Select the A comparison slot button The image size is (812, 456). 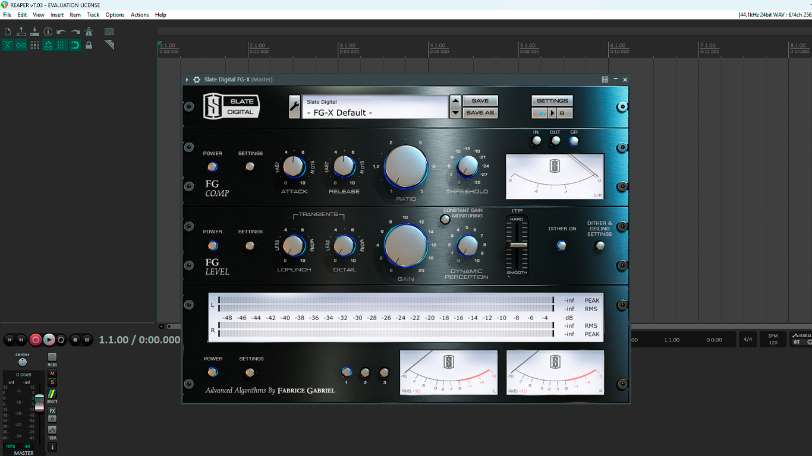pos(540,113)
